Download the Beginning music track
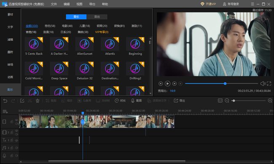Screen dimensions: 274x164 point(142,39)
